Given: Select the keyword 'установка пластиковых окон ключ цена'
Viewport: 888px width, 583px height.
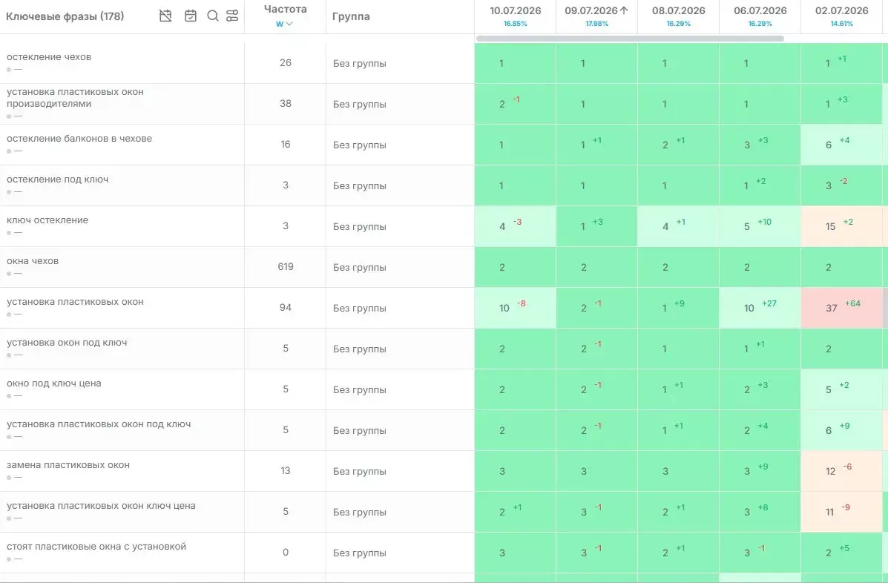Looking at the screenshot, I should 101,505.
